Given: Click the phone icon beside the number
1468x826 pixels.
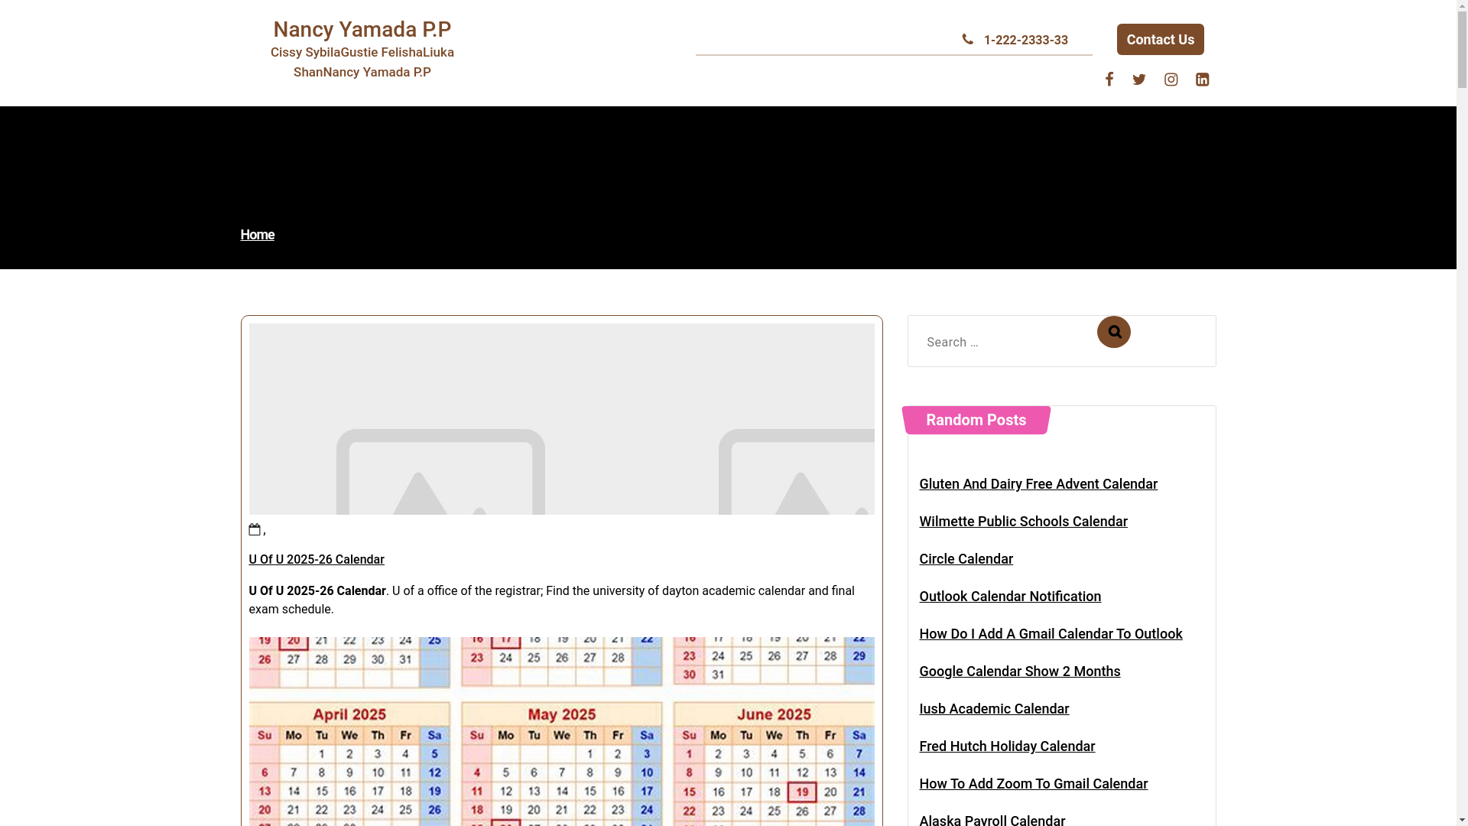Looking at the screenshot, I should [968, 40].
